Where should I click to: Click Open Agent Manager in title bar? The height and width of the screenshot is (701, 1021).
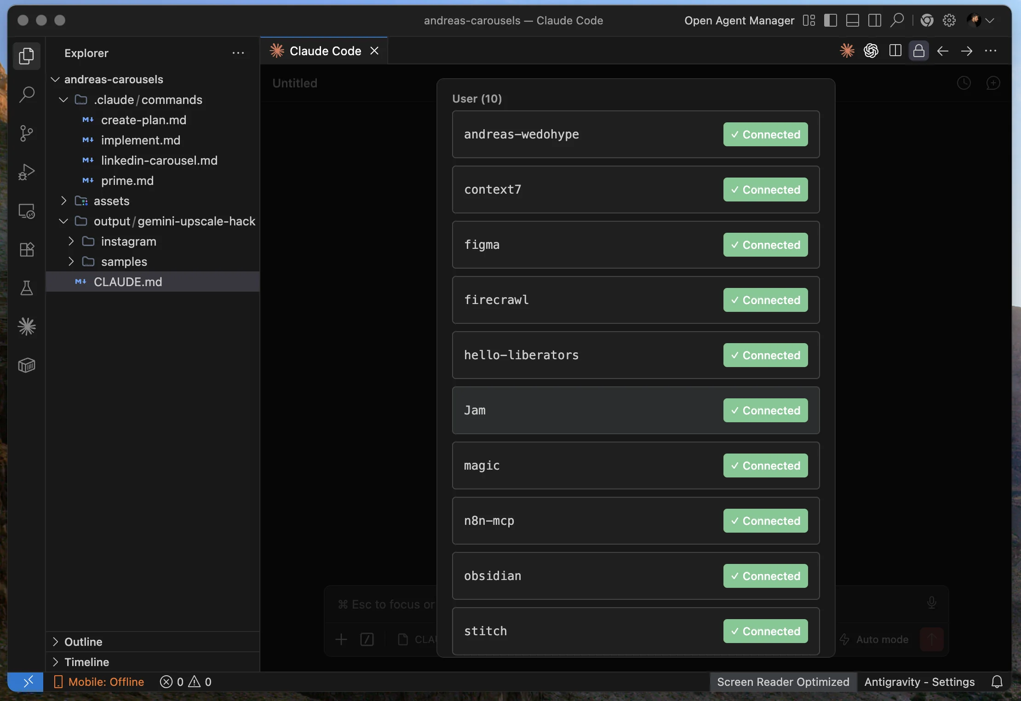739,20
